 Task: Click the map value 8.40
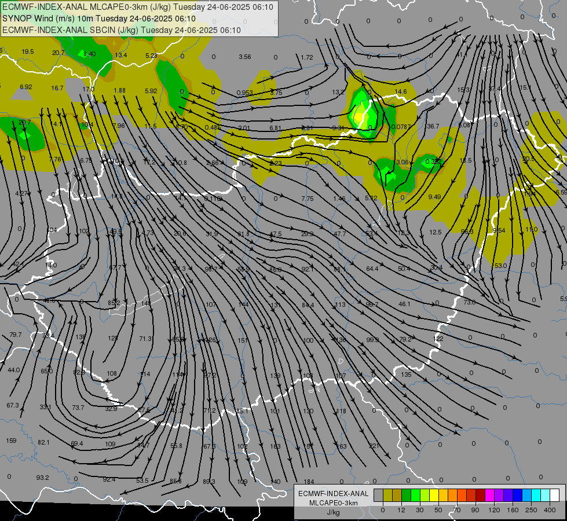(x=89, y=54)
